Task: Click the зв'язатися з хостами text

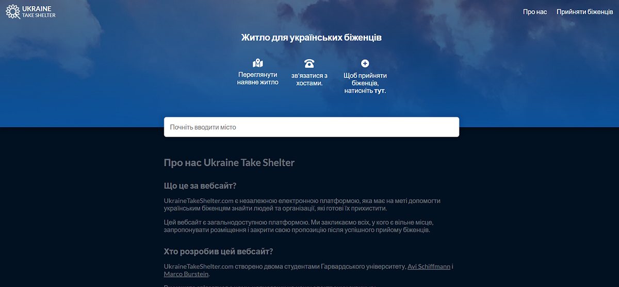Action: coord(309,79)
